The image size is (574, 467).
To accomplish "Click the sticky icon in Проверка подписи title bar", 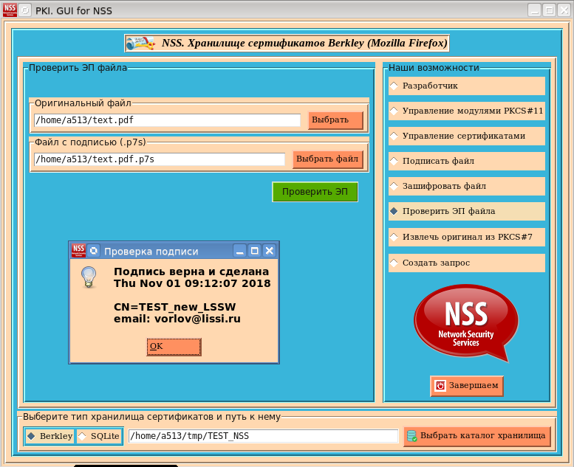I will (94, 251).
